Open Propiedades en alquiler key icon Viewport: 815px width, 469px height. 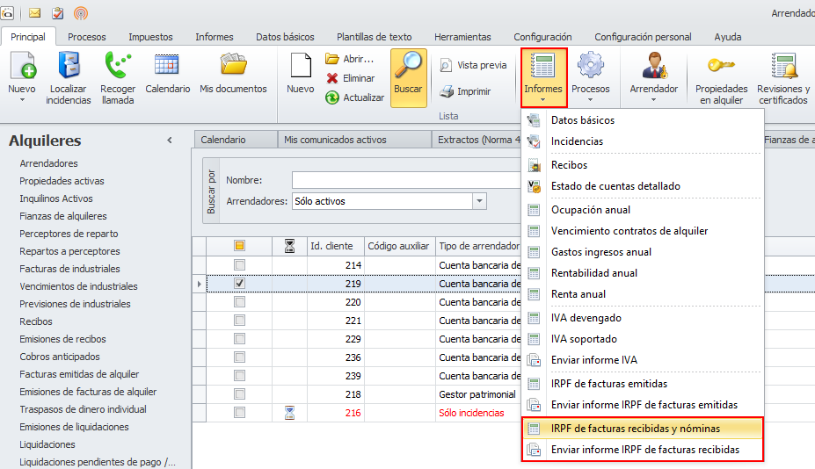coord(721,68)
